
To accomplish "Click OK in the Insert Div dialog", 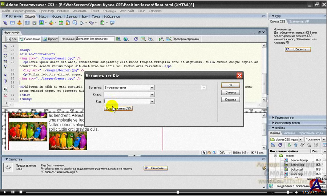I will coord(230,85).
